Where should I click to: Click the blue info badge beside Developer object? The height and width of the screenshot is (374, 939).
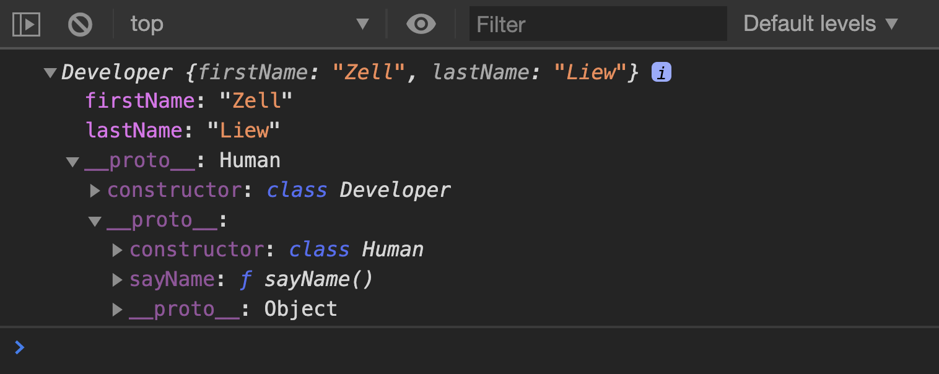(x=661, y=72)
